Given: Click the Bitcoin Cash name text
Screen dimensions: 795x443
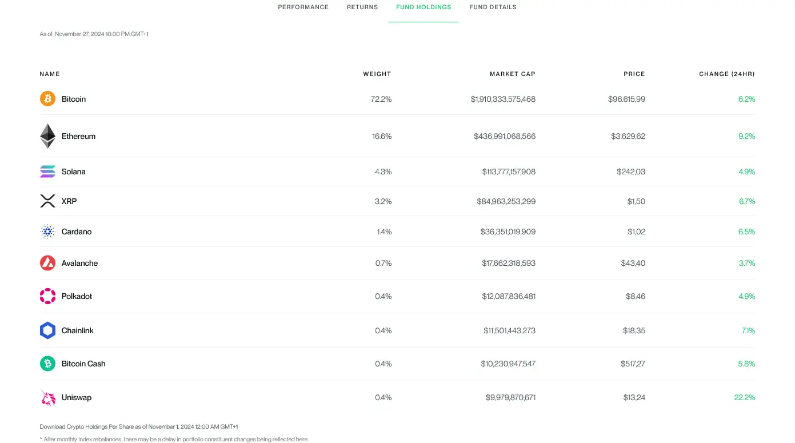Looking at the screenshot, I should tap(83, 364).
